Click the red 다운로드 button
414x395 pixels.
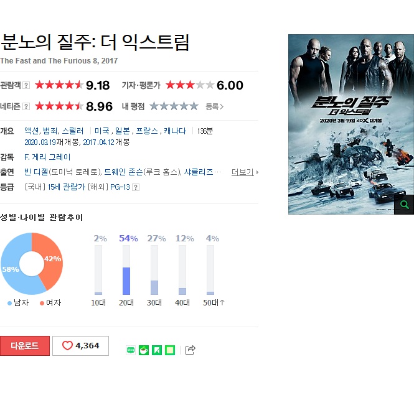pos(25,346)
